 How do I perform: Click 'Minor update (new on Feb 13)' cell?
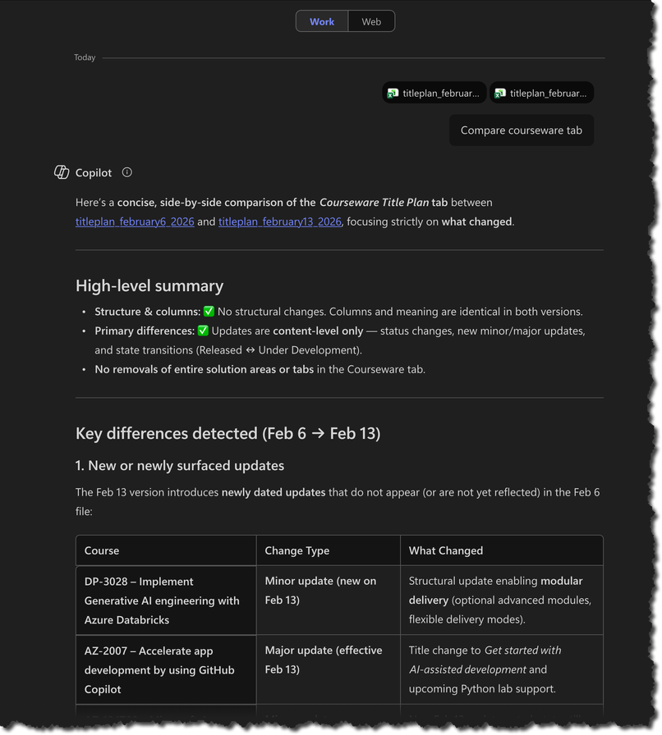pyautogui.click(x=329, y=600)
